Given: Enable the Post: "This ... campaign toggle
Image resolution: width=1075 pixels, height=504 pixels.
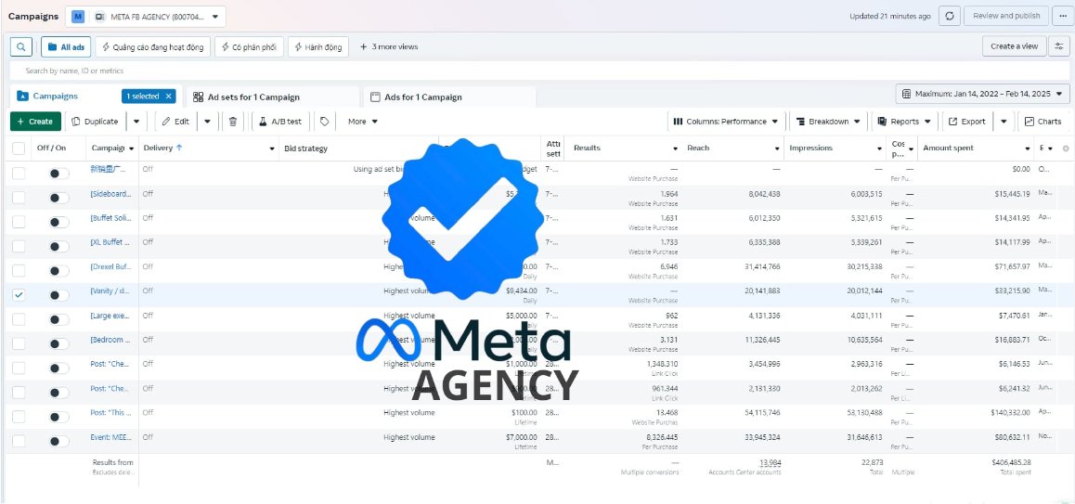Looking at the screenshot, I should click(59, 417).
